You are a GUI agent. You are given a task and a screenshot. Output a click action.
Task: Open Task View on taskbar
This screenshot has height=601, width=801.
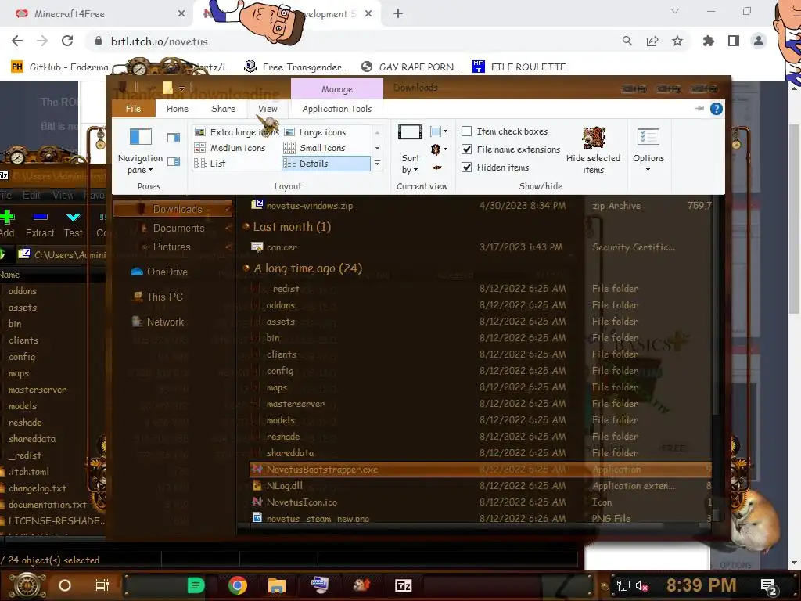[x=102, y=585]
